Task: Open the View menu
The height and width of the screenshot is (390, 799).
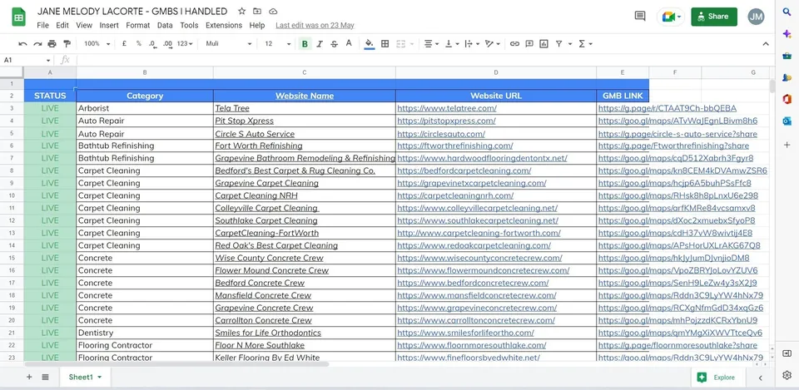Action: coord(84,25)
